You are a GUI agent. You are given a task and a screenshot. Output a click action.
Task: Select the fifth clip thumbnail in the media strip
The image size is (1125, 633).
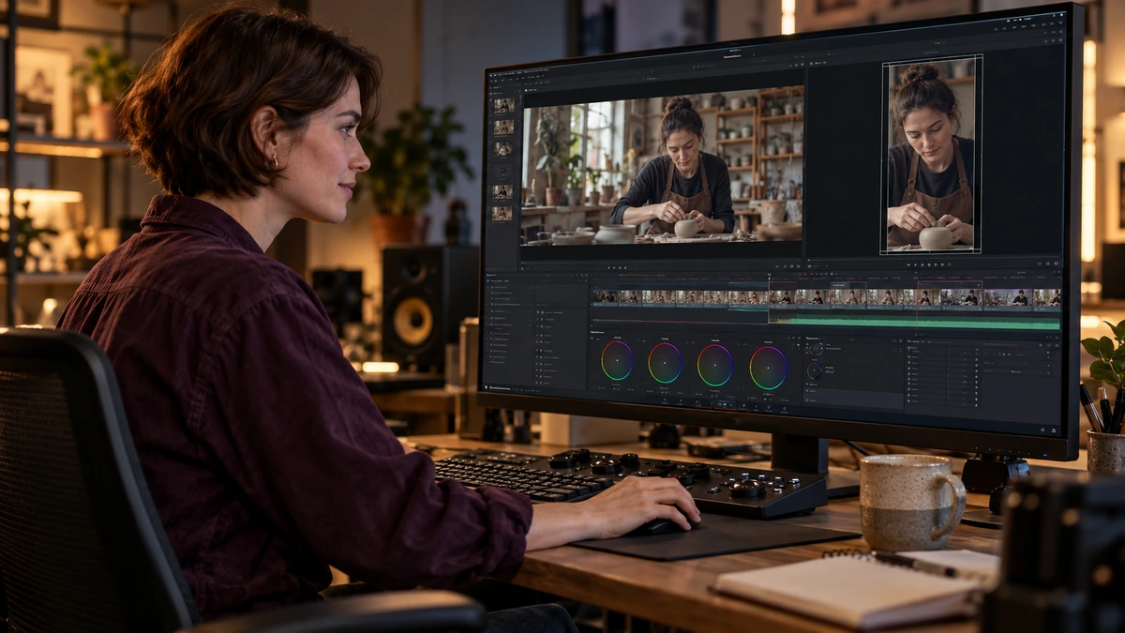point(503,191)
